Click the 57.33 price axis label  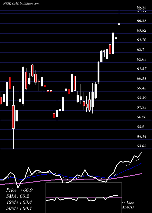click(x=142, y=107)
